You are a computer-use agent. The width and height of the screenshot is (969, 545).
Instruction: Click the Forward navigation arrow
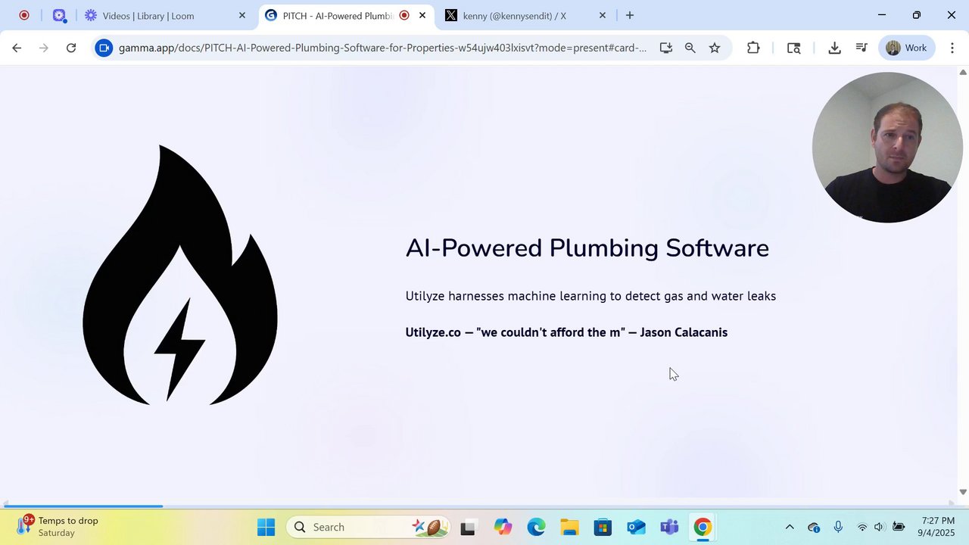pos(44,48)
